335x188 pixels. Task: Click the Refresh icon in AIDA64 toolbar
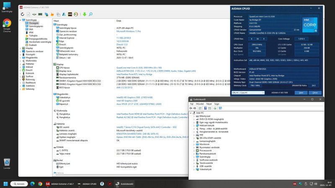click(x=23, y=14)
